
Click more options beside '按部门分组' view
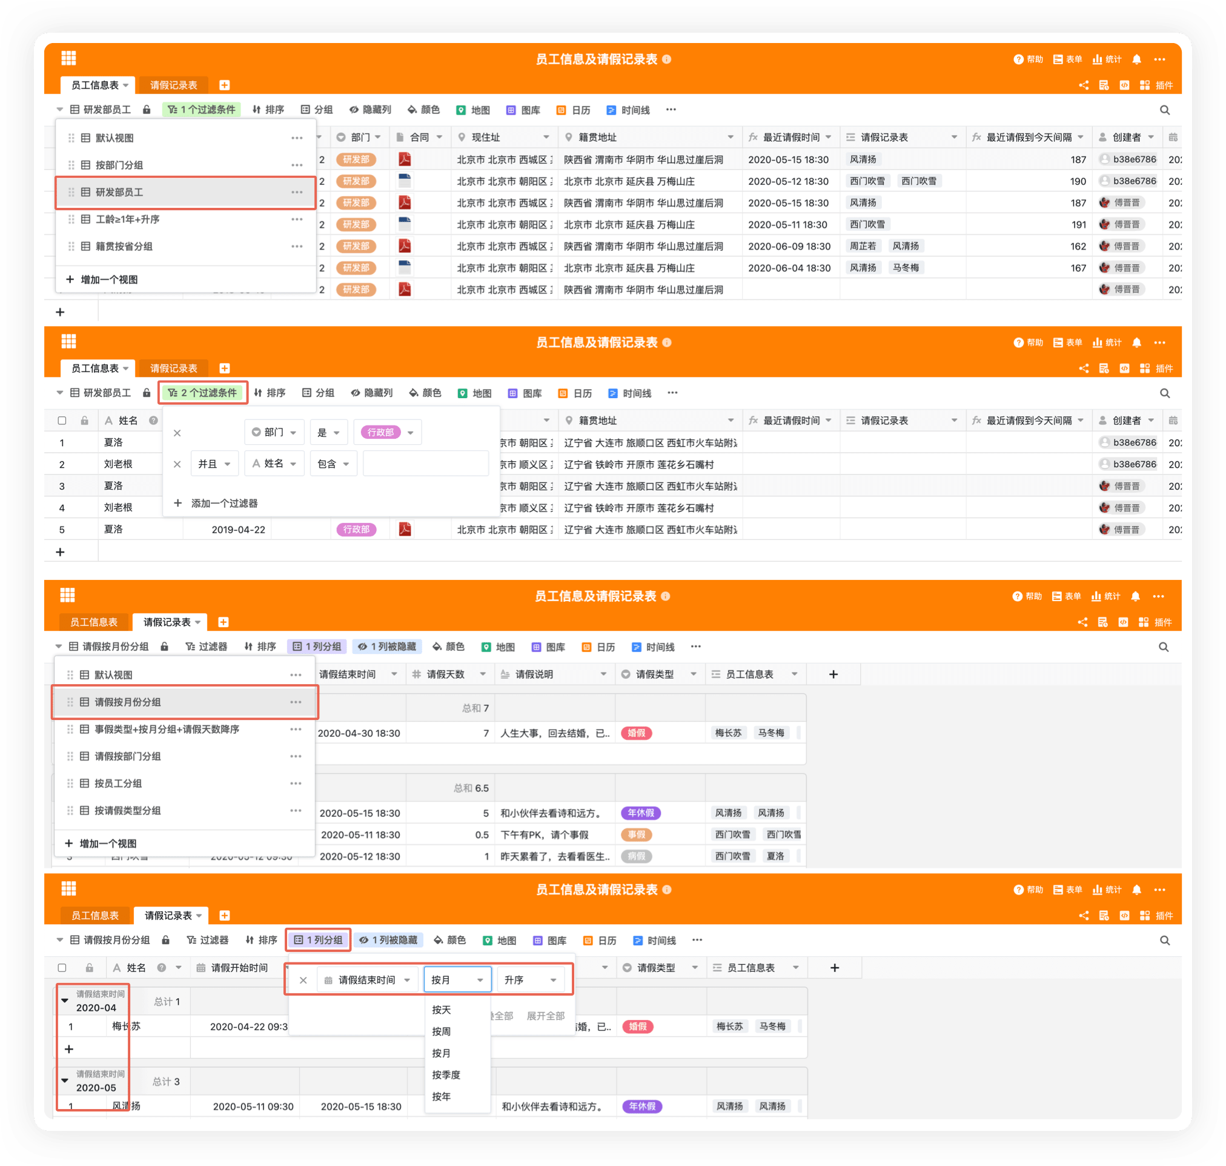[x=297, y=165]
